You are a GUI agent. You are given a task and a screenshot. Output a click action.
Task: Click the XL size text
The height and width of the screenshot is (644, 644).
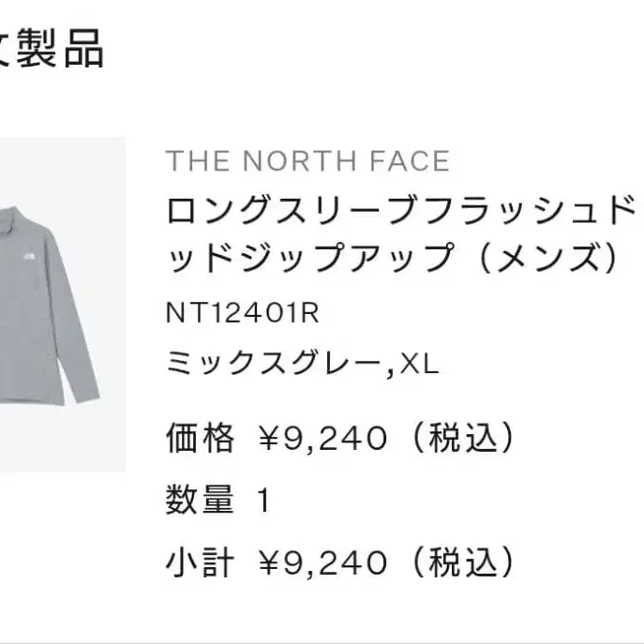click(419, 364)
